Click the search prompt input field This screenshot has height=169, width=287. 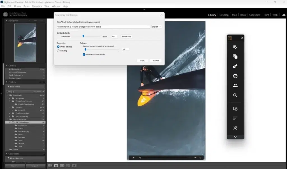pyautogui.click(x=104, y=27)
